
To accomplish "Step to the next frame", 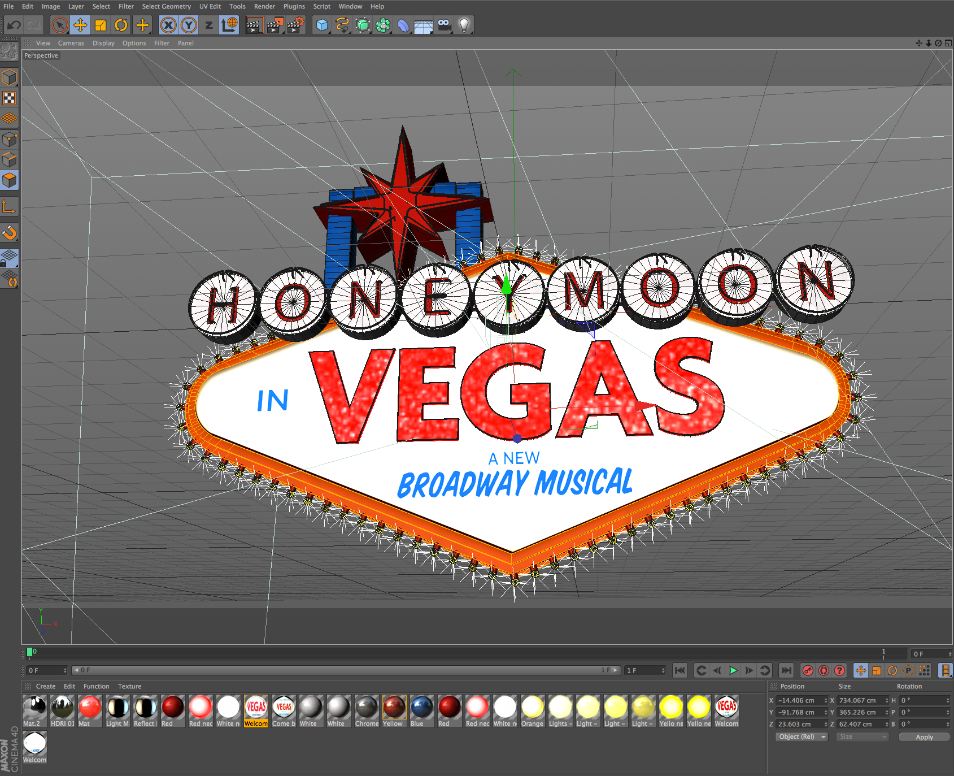I will pyautogui.click(x=749, y=670).
